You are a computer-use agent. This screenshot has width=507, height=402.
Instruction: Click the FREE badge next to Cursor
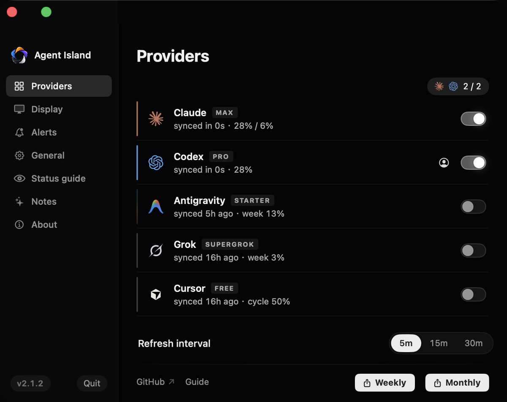tap(224, 288)
